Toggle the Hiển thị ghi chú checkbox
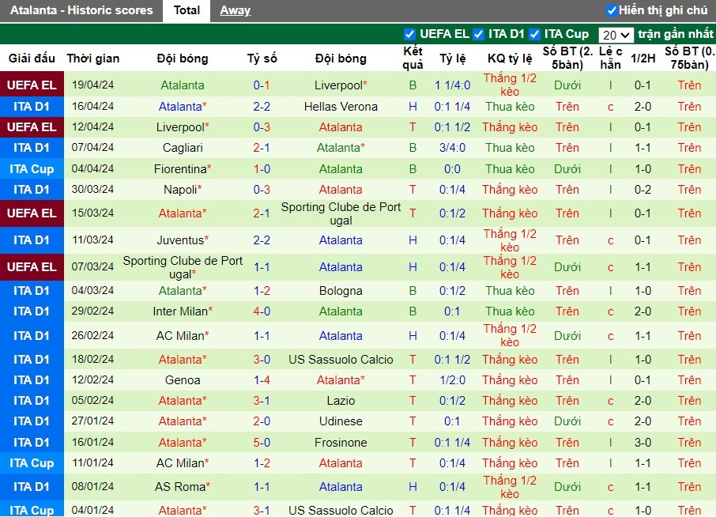 612,10
